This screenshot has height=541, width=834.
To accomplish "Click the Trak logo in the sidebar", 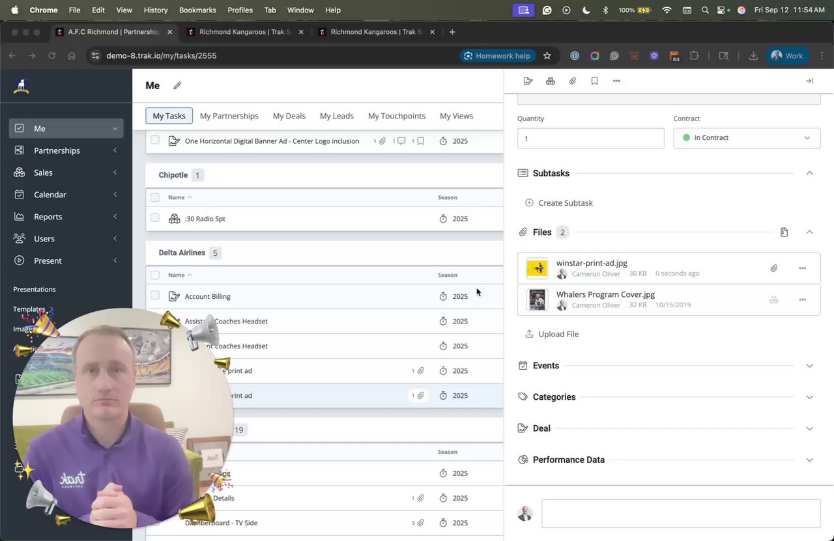I will 22,86.
